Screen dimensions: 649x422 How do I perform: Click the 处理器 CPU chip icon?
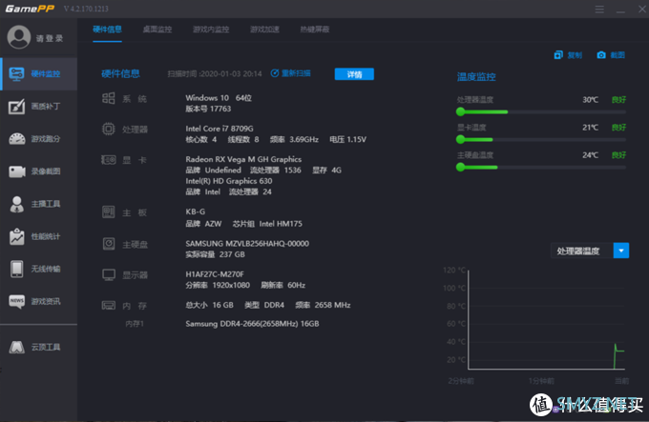coord(109,129)
